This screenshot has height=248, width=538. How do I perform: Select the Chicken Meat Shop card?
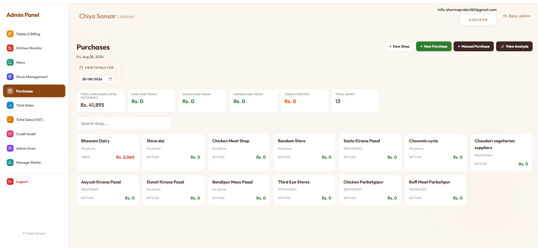click(x=239, y=152)
